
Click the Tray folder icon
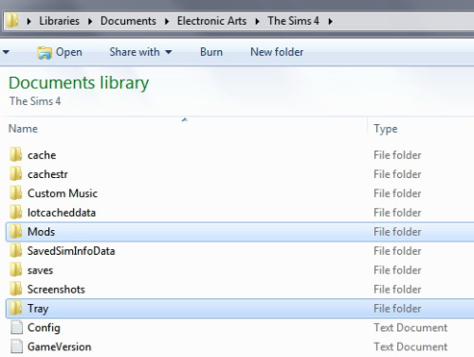point(16,308)
